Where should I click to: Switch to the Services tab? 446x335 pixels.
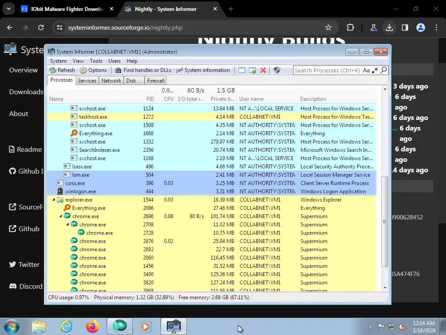click(87, 81)
